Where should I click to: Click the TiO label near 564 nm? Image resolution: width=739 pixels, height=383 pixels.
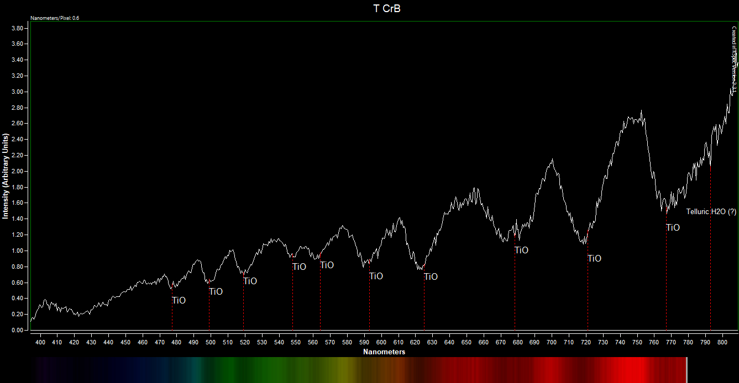click(327, 265)
